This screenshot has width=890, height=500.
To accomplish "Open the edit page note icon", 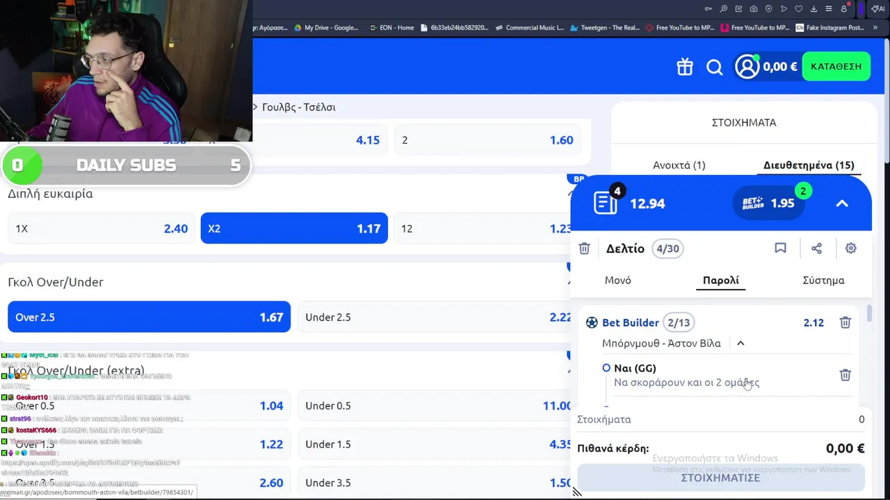I will click(x=738, y=9).
